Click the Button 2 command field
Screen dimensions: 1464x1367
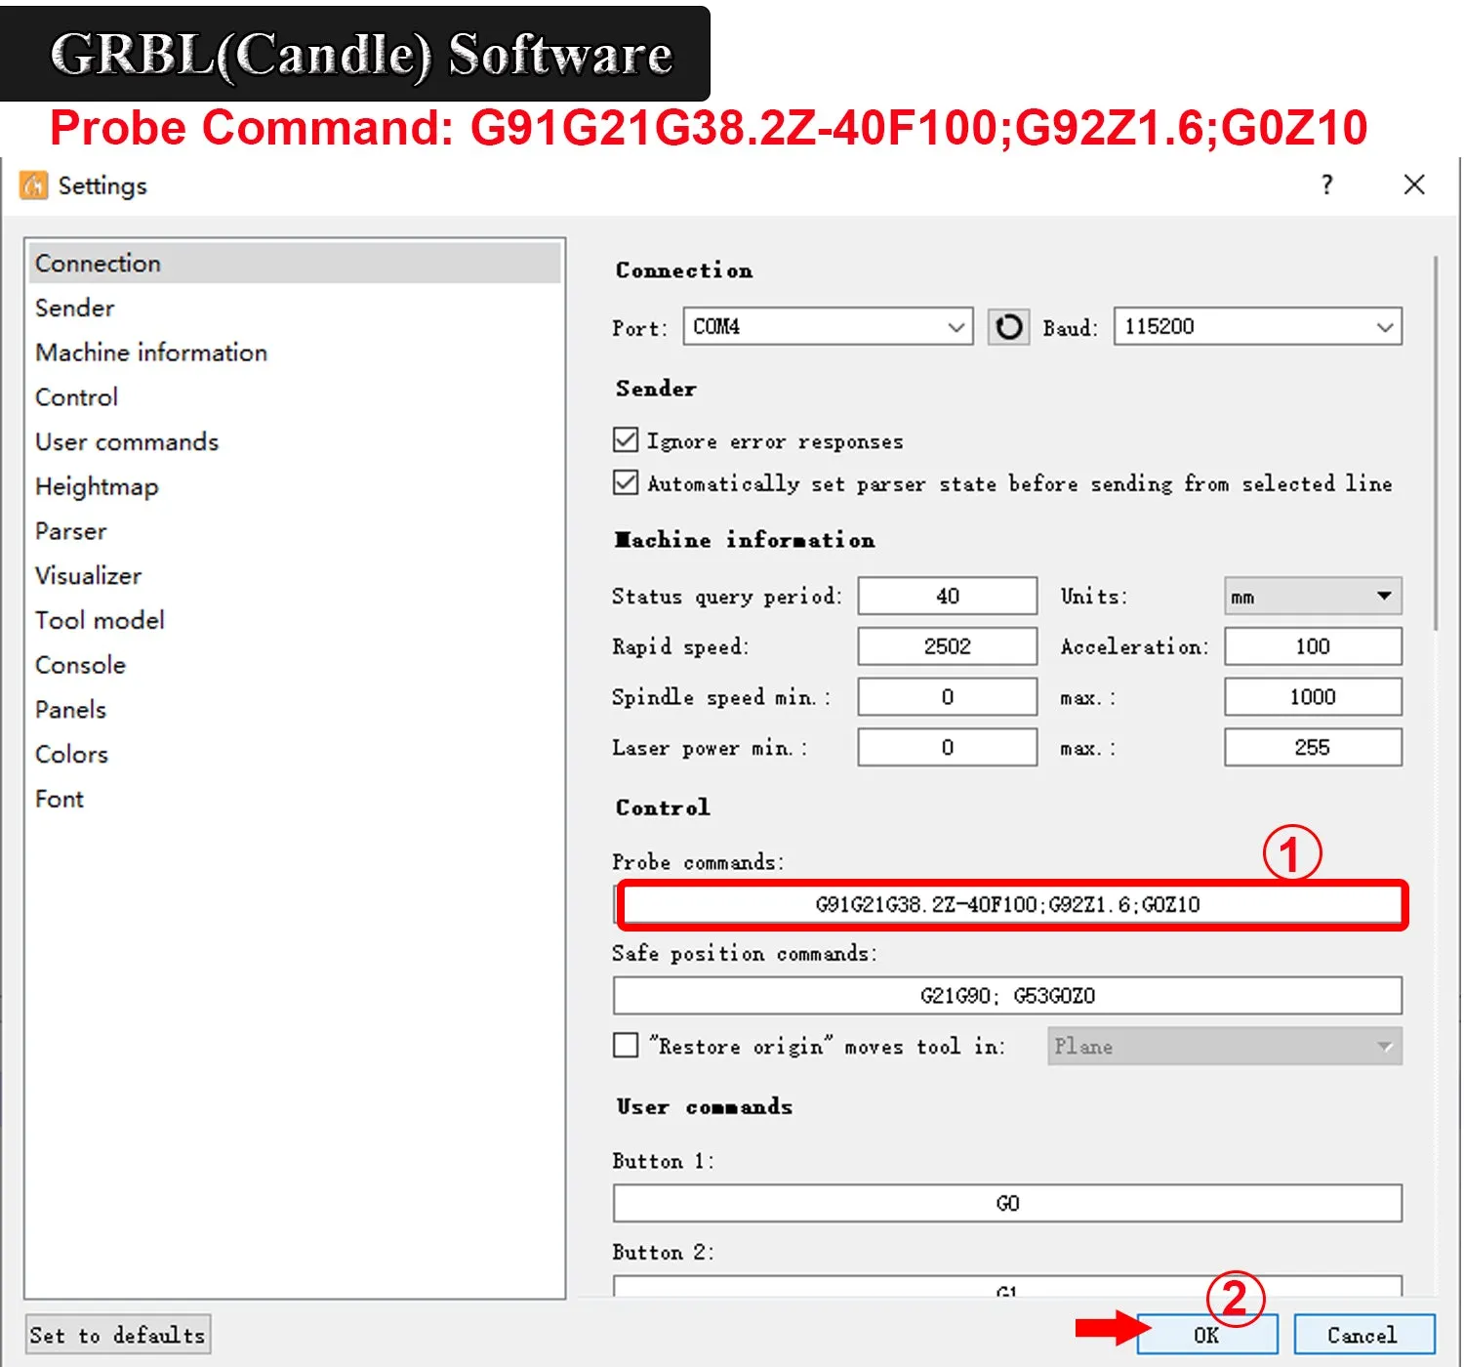point(1007,1286)
